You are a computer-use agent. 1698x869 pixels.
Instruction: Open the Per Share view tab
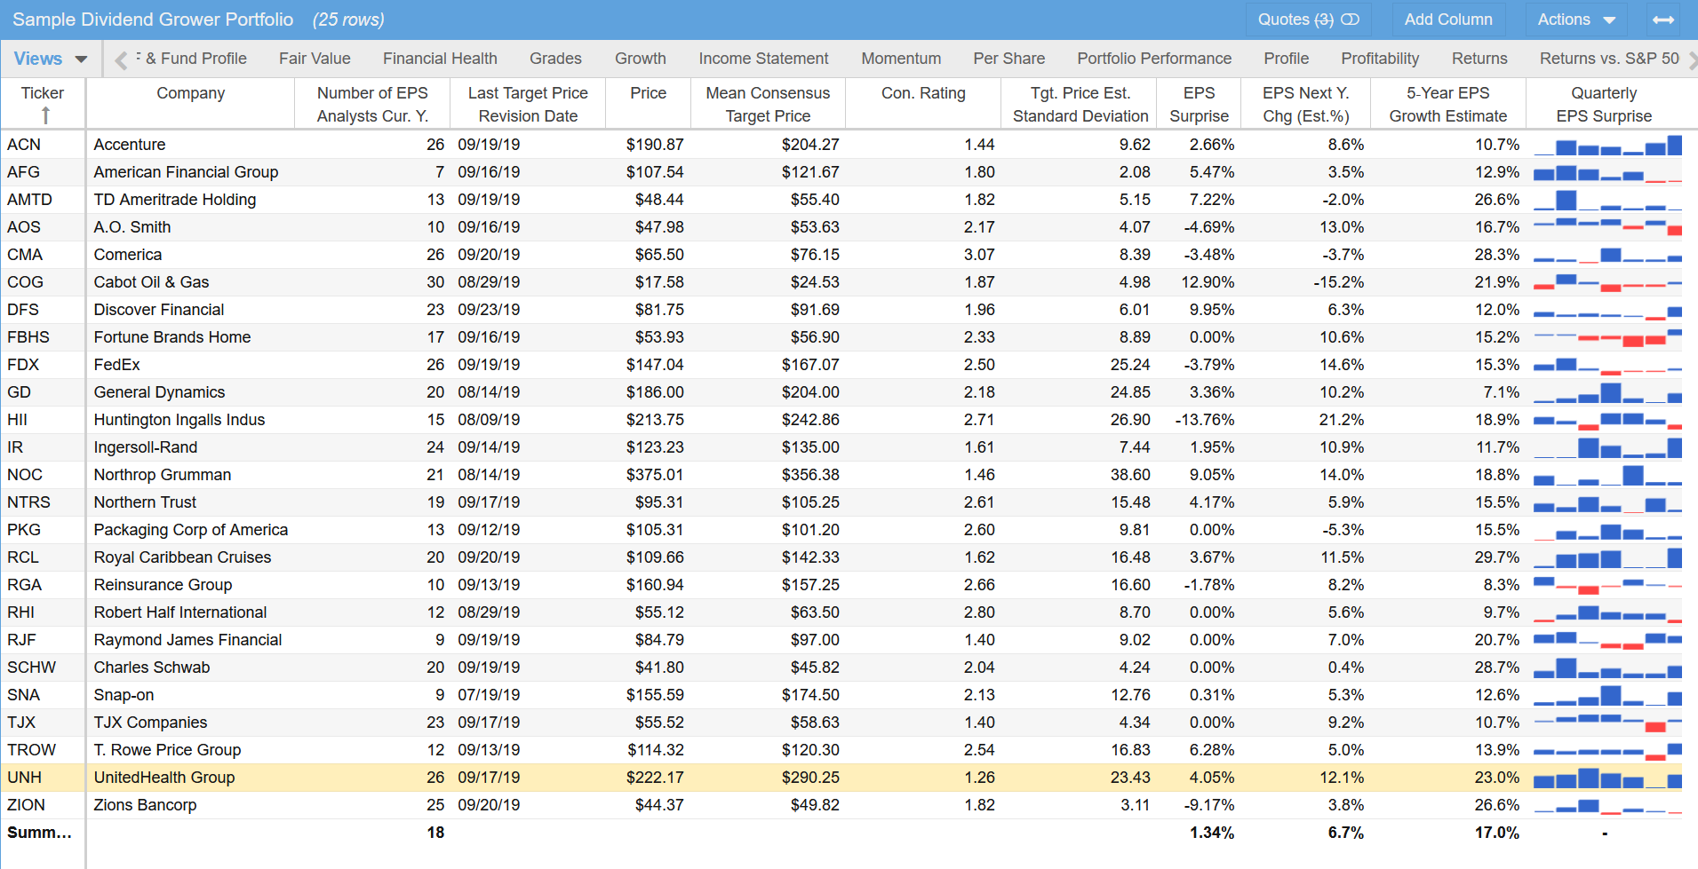coord(1008,59)
